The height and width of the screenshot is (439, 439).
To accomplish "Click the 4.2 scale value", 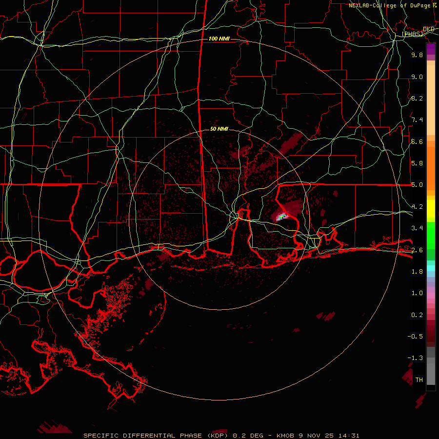I will (x=417, y=207).
